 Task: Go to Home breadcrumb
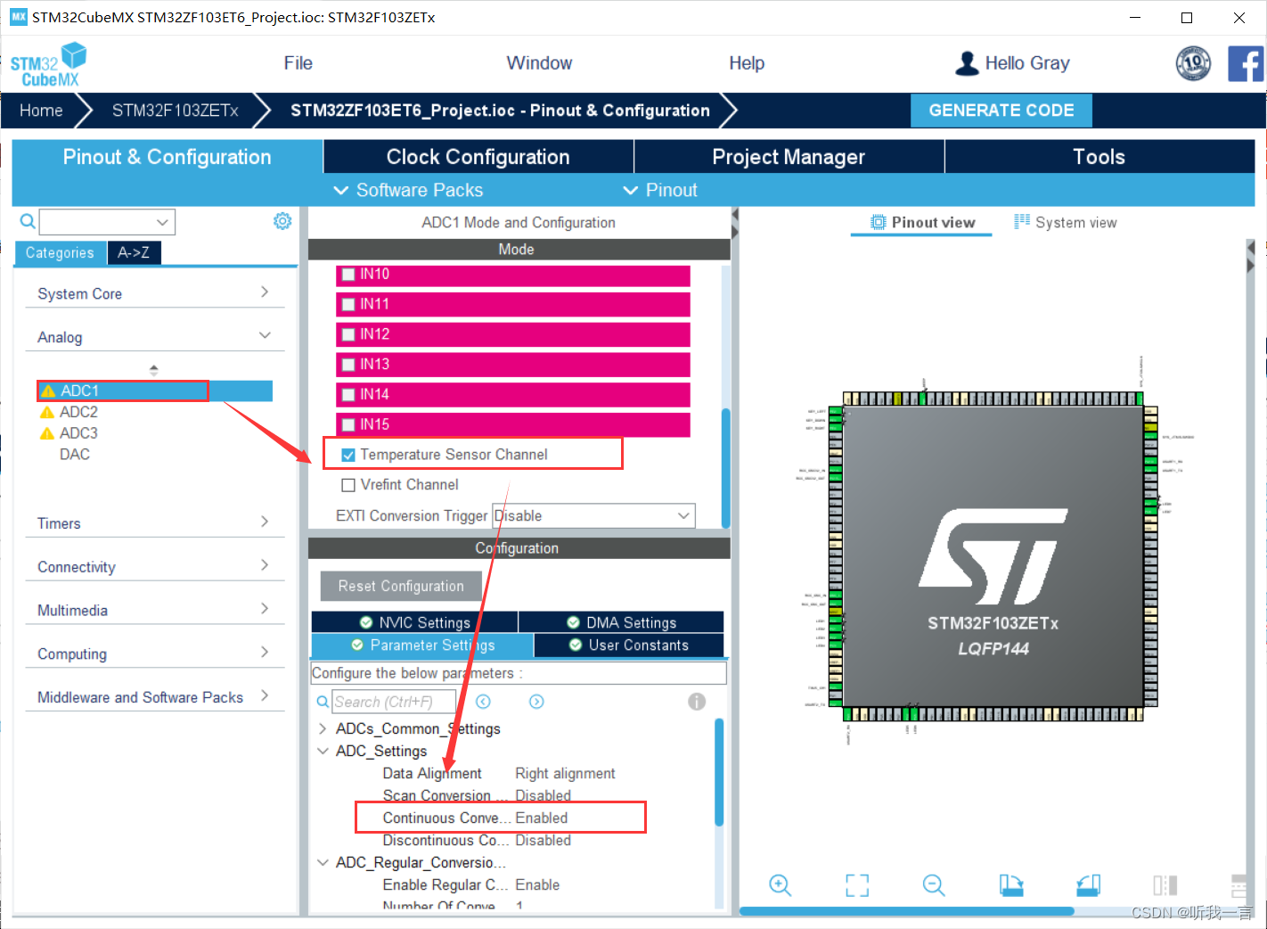[41, 111]
